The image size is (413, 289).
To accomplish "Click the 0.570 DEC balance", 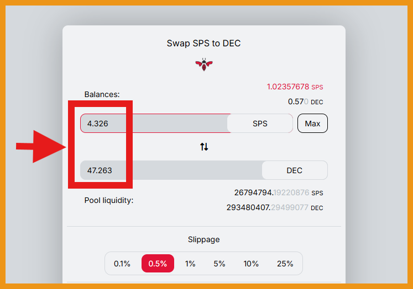I will pyautogui.click(x=305, y=101).
